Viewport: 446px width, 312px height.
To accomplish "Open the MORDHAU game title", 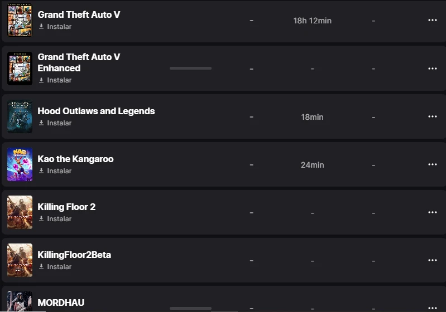I will pos(61,303).
